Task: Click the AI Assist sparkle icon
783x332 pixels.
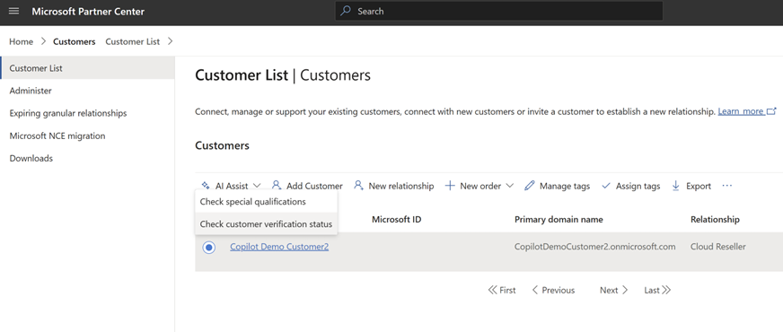Action: click(206, 186)
